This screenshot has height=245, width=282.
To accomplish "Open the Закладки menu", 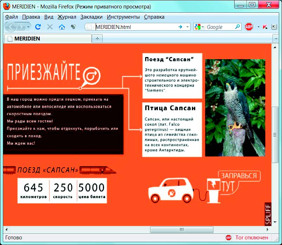I will tap(91, 17).
